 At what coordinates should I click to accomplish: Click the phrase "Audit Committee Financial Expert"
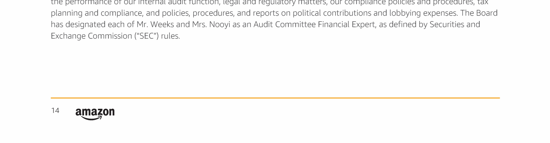(314, 24)
